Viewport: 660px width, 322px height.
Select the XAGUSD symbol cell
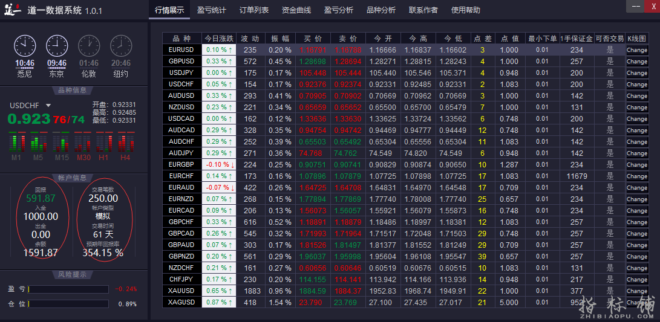coord(182,302)
